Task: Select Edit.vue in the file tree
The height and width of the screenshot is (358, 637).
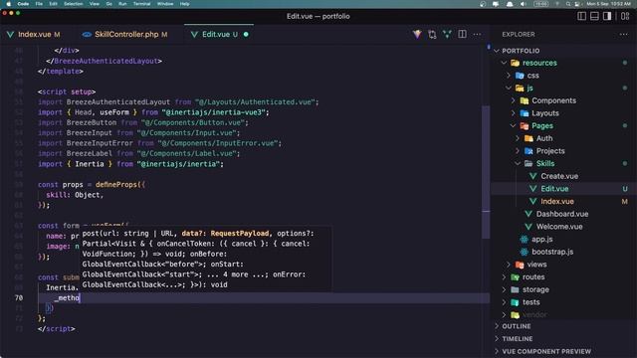Action: (554, 189)
